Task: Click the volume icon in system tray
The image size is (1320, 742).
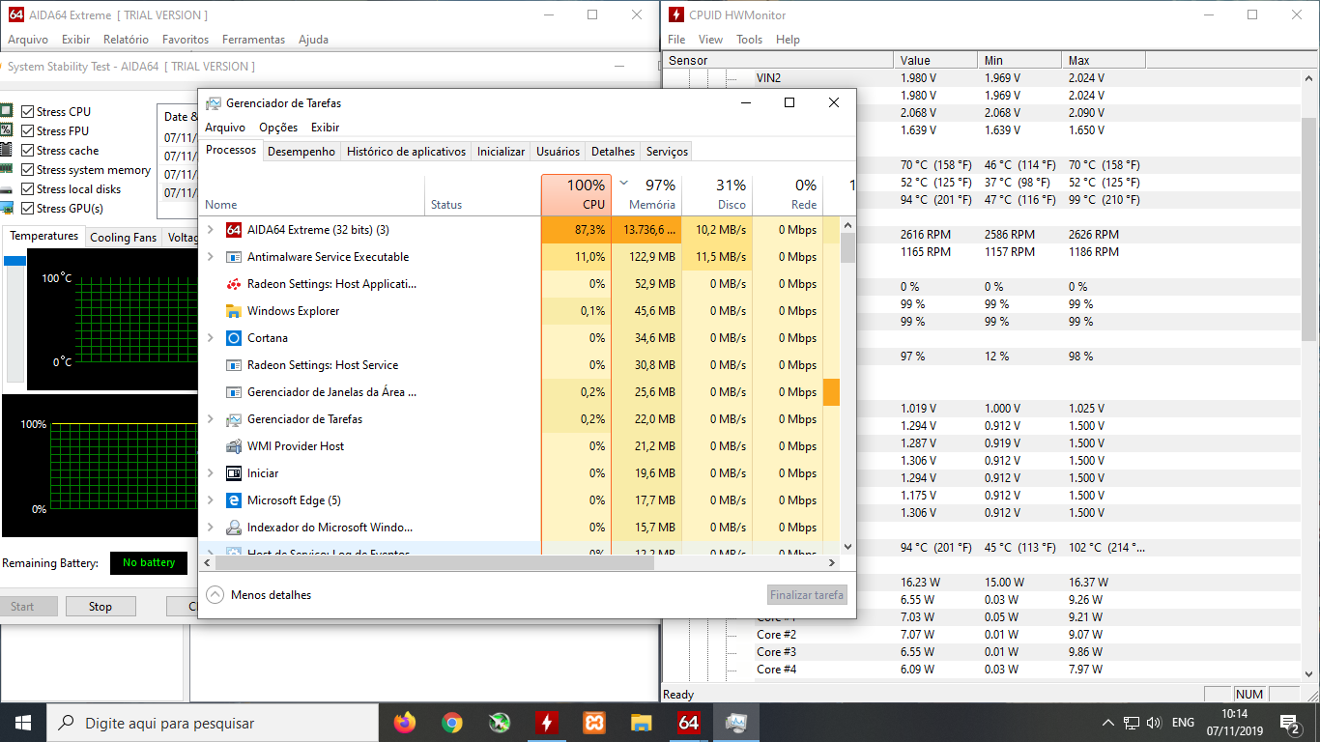Action: [x=1153, y=723]
